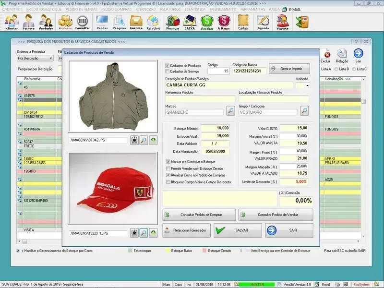Open the Clientes toolbar icon

[12, 22]
